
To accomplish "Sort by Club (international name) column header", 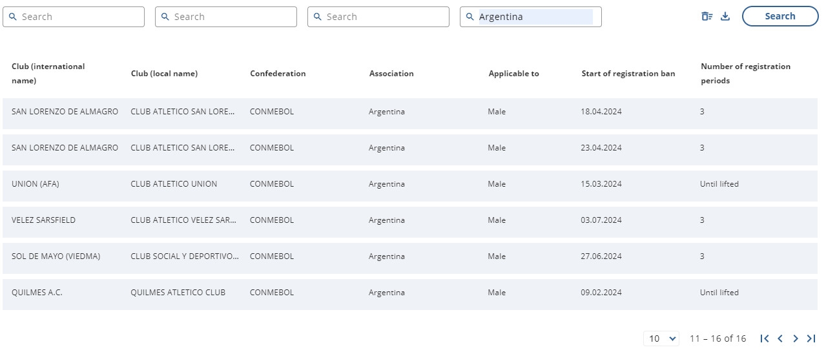I will [x=48, y=74].
